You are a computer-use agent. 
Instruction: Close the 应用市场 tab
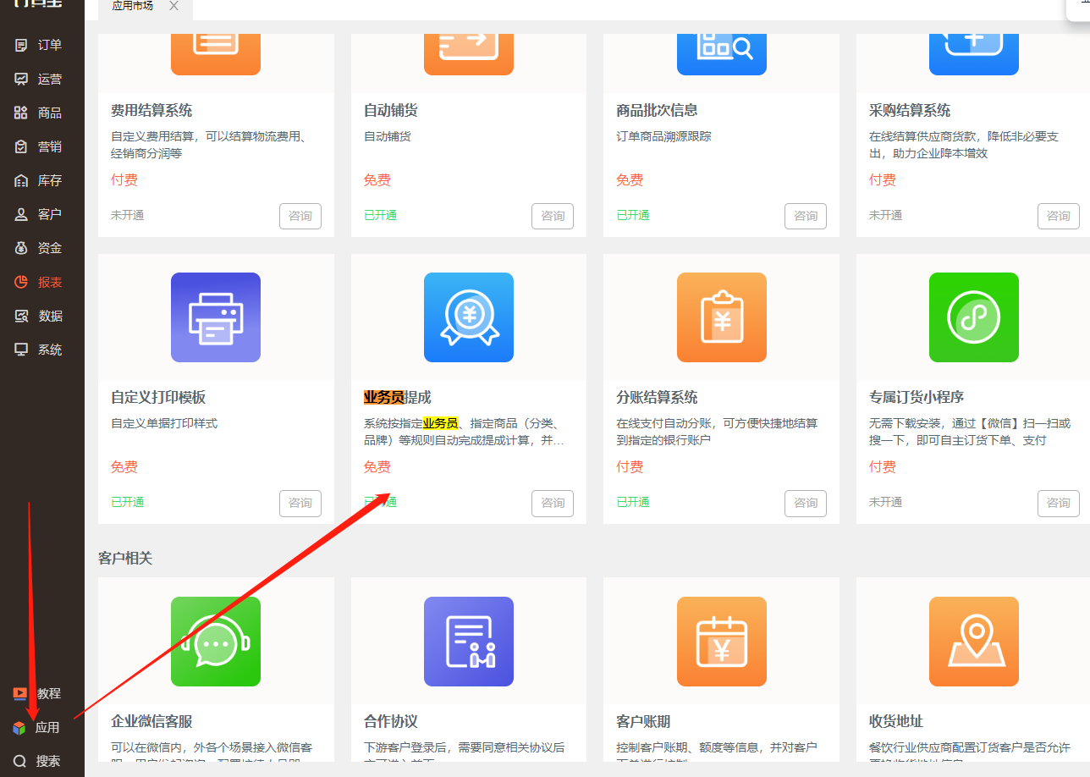(x=173, y=6)
